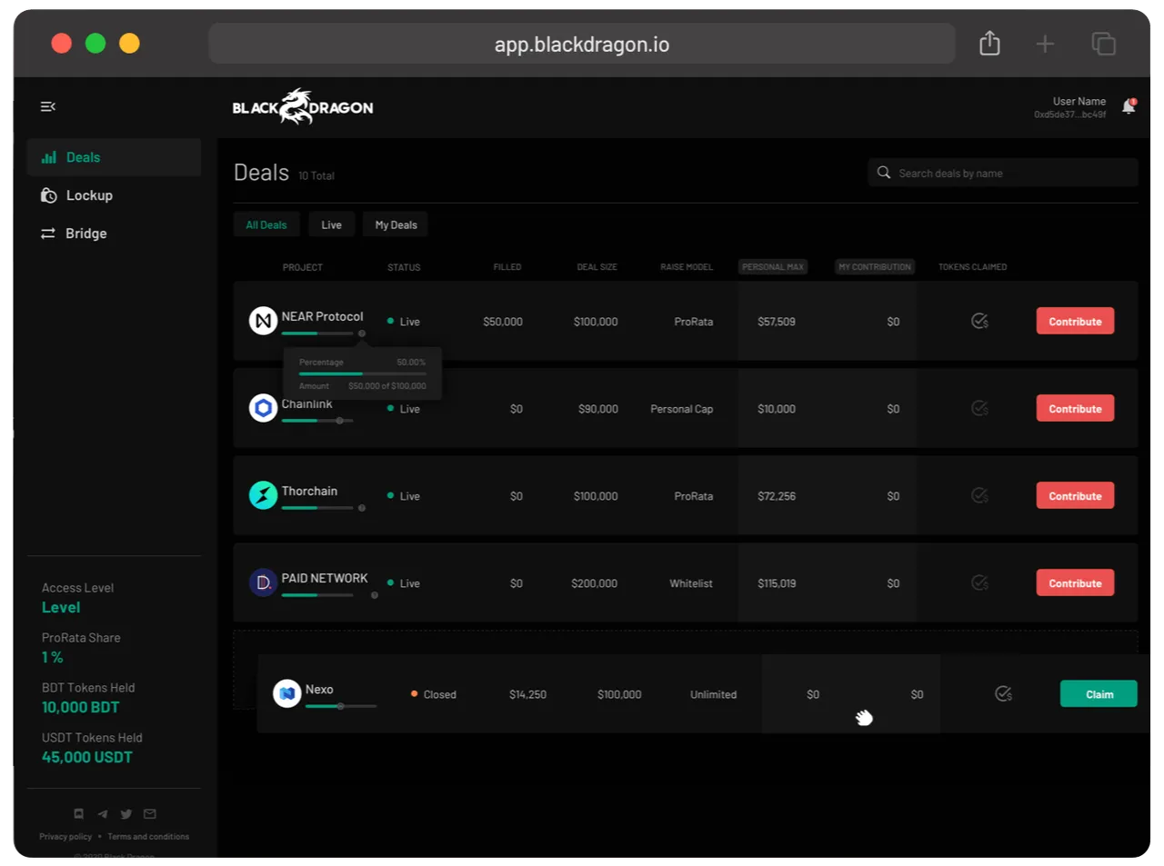Click the browser share icon
The height and width of the screenshot is (866, 1164).
coord(989,43)
